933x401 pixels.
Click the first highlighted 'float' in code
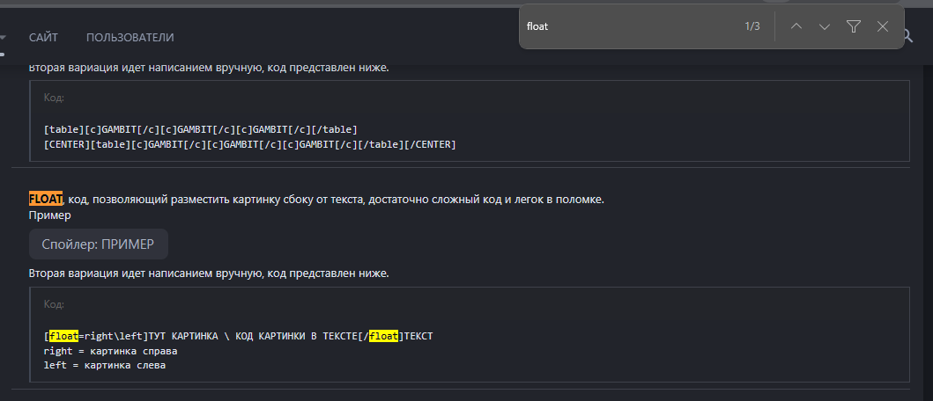click(63, 336)
